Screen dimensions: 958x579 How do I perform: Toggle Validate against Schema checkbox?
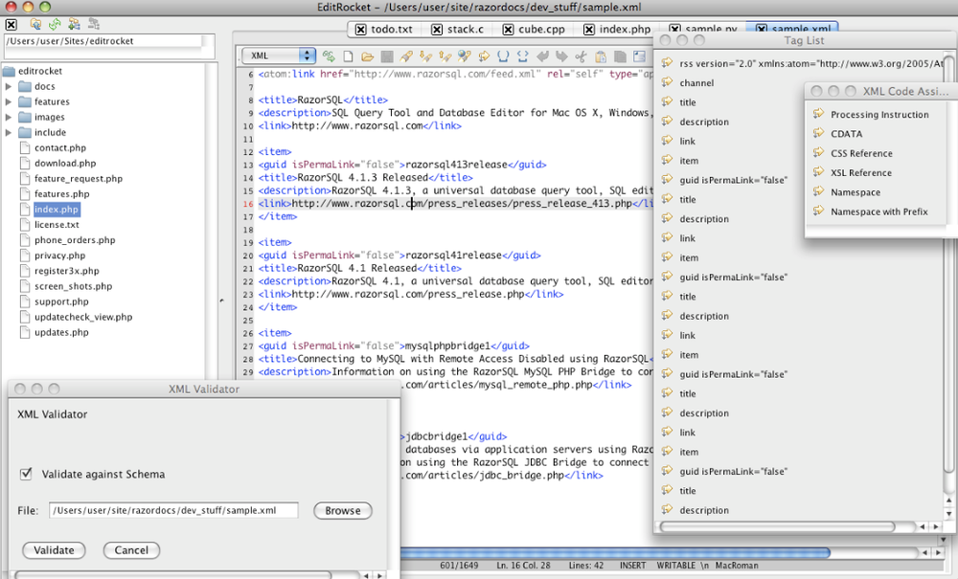pyautogui.click(x=26, y=474)
